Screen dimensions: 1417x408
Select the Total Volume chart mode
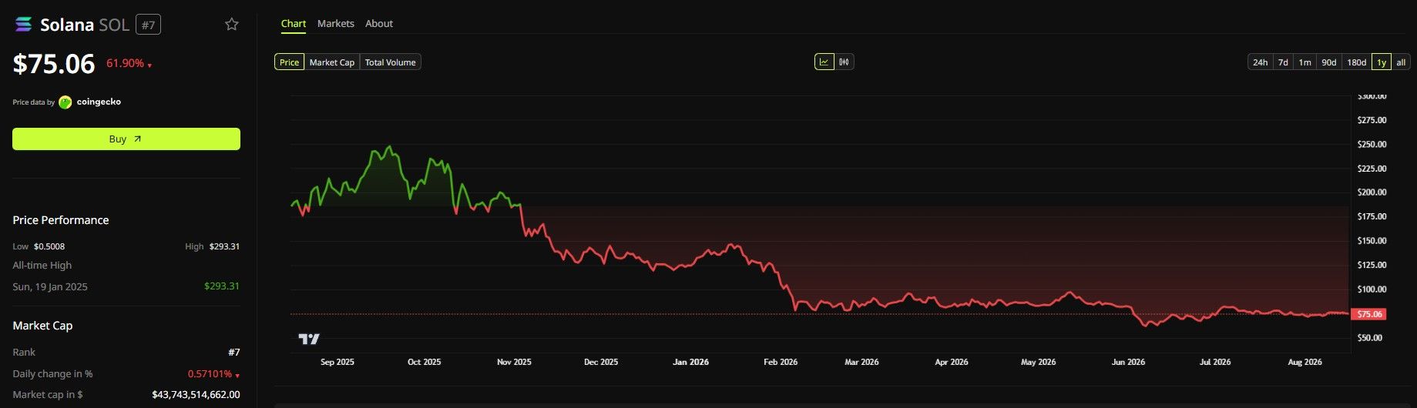391,62
